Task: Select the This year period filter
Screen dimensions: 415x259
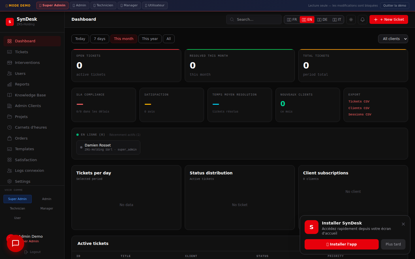Action: [x=150, y=39]
